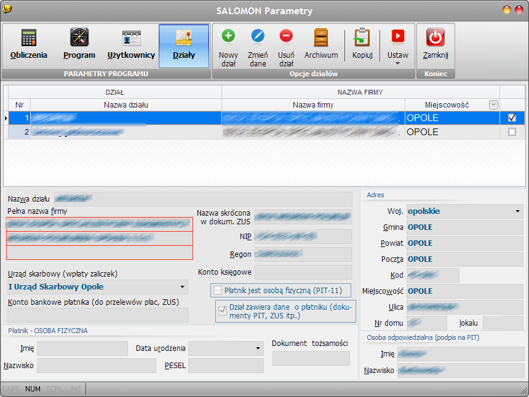Select department row number 2
The image size is (529, 397).
[20, 132]
